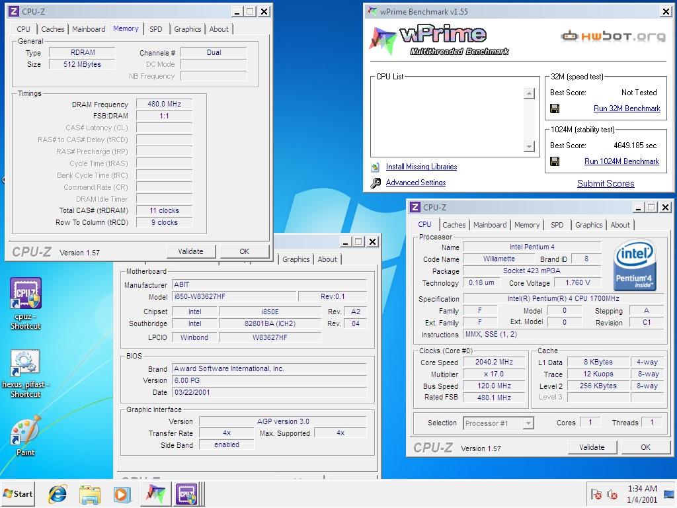Click the Action Center flag tray icon
Image resolution: width=677 pixels, height=508 pixels.
[x=596, y=494]
